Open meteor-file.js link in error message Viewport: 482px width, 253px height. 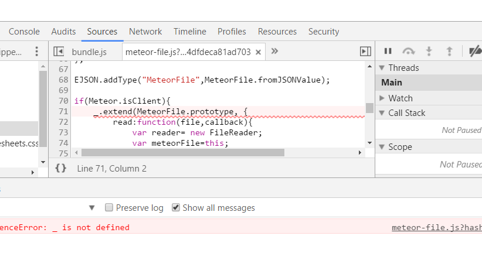pyautogui.click(x=437, y=227)
